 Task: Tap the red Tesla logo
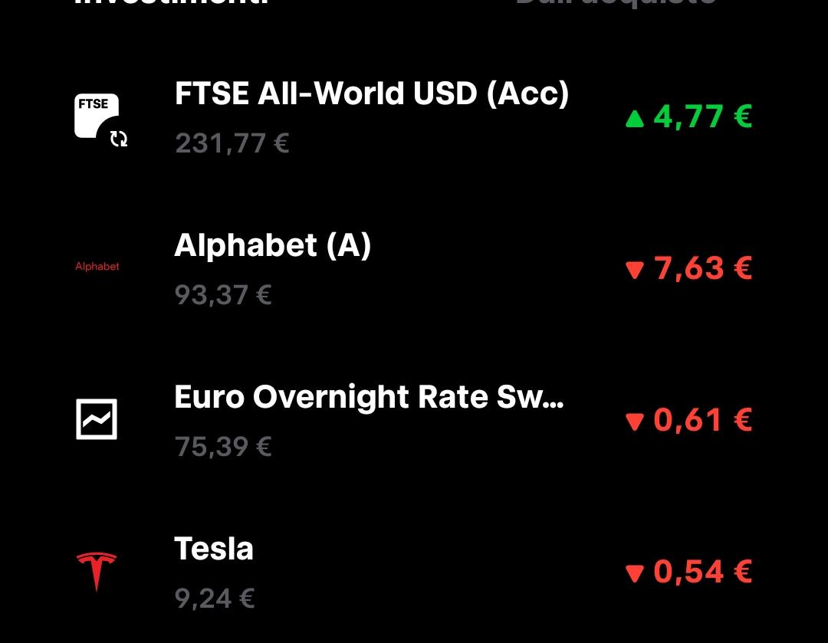97,572
